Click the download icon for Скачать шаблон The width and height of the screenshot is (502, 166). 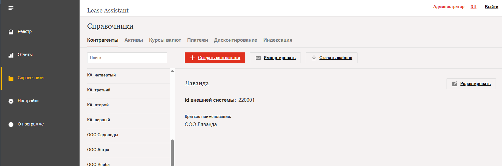[x=314, y=58]
